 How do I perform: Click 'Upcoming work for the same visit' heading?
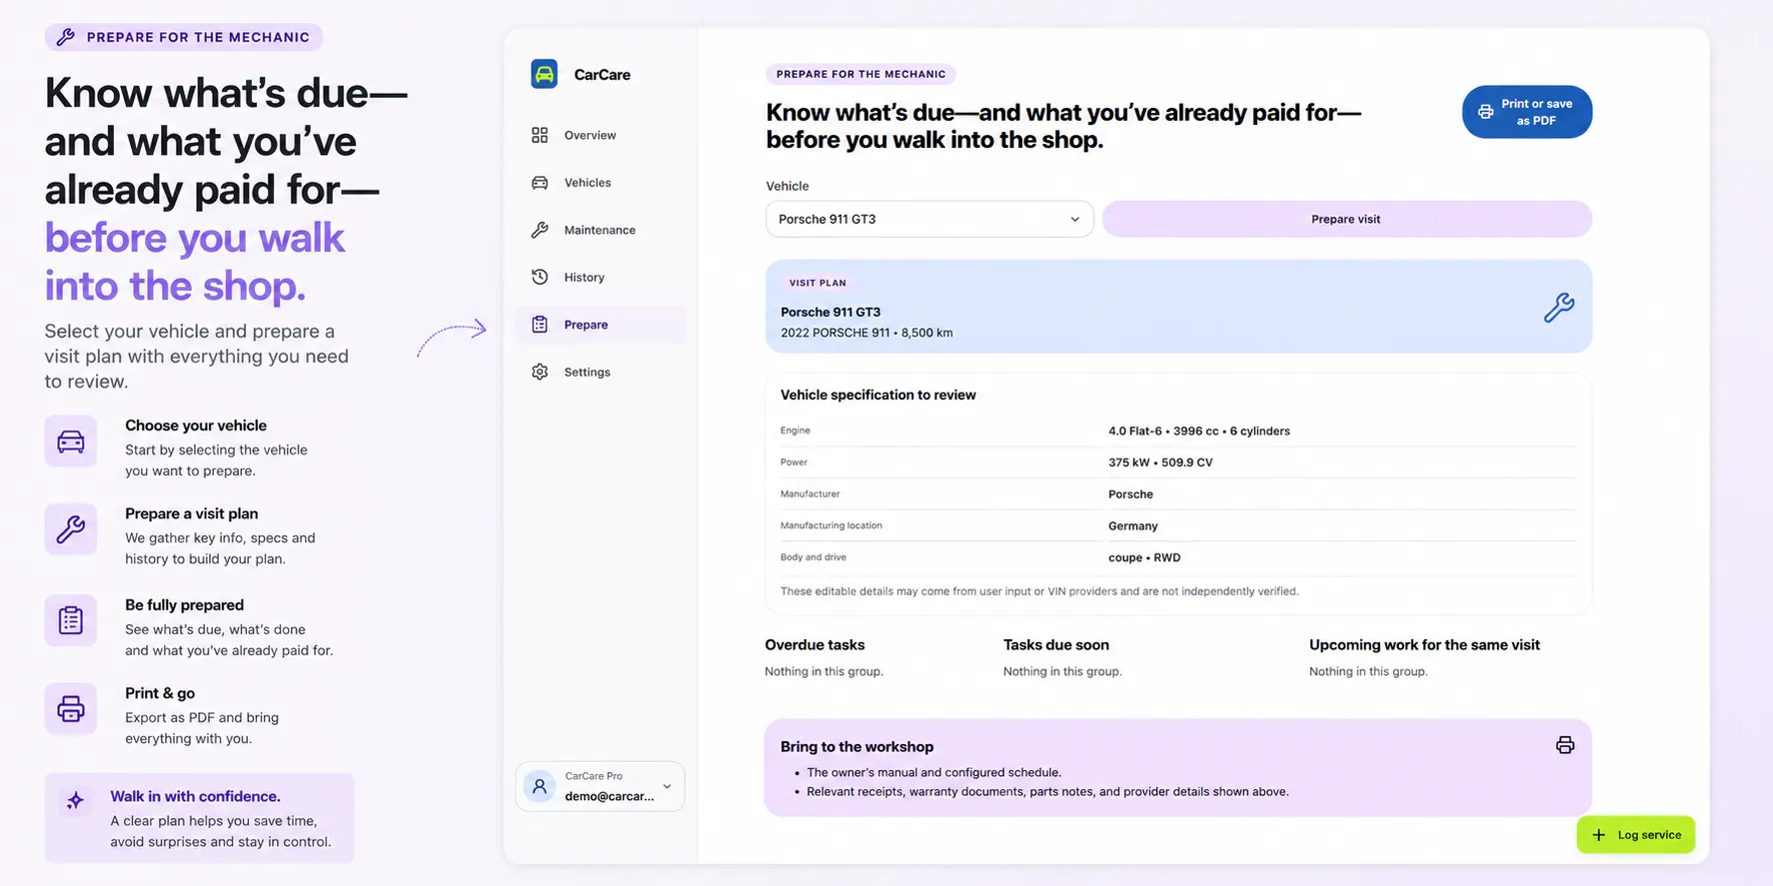pos(1424,645)
